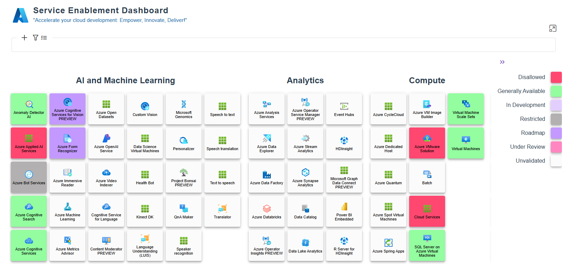The image size is (564, 264).
Task: Toggle the Restricted legend entry
Action: [x=532, y=119]
